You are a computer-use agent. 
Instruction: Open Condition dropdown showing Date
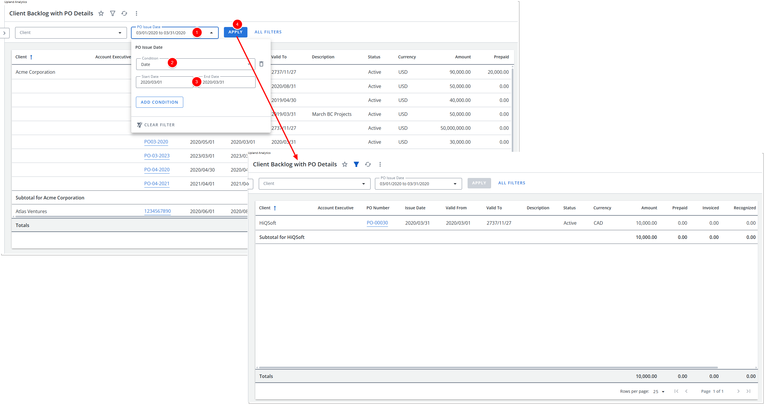pyautogui.click(x=195, y=64)
